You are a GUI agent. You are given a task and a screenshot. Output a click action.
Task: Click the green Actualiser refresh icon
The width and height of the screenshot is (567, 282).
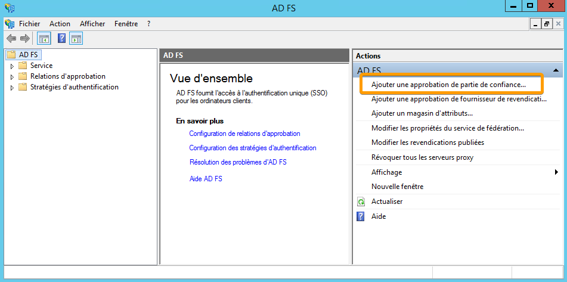(361, 202)
